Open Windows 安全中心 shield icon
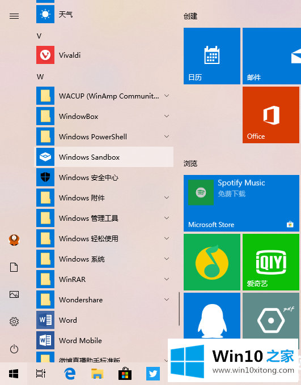This screenshot has width=301, height=385. point(45,177)
